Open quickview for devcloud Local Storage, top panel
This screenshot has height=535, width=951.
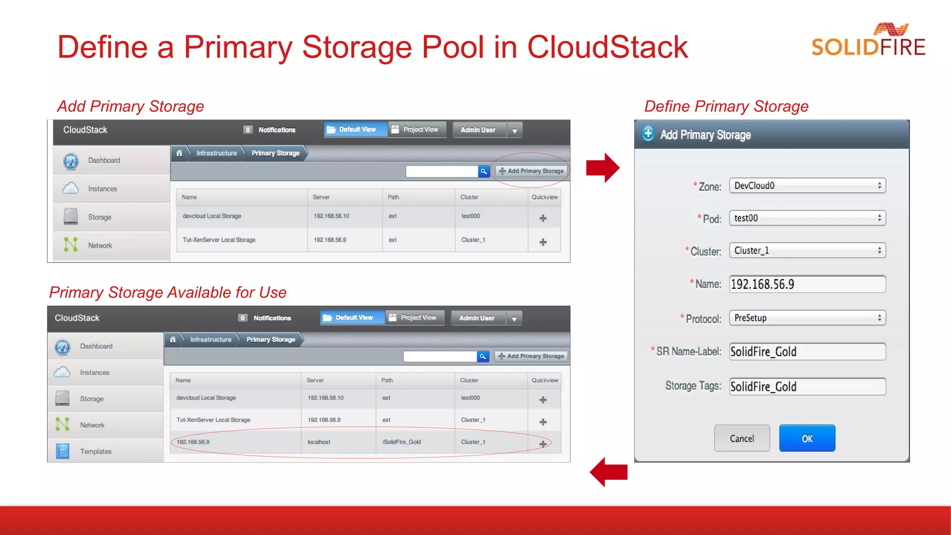pyautogui.click(x=543, y=218)
